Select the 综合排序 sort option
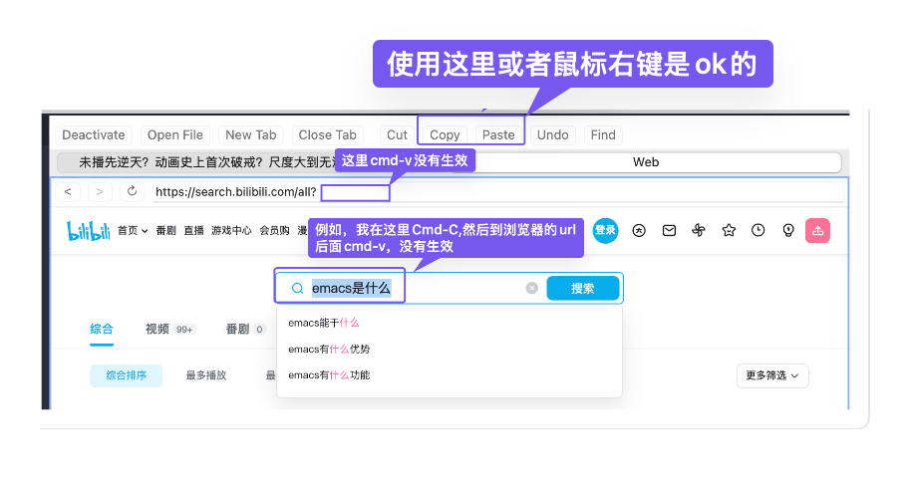 pyautogui.click(x=127, y=375)
